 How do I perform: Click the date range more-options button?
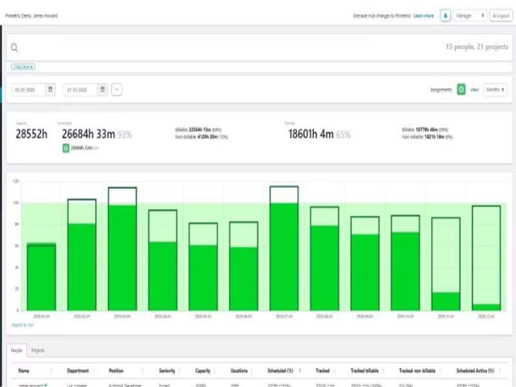(x=117, y=90)
